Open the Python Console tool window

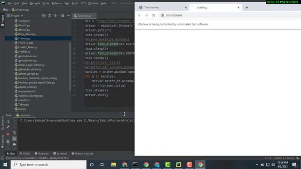click(x=82, y=154)
